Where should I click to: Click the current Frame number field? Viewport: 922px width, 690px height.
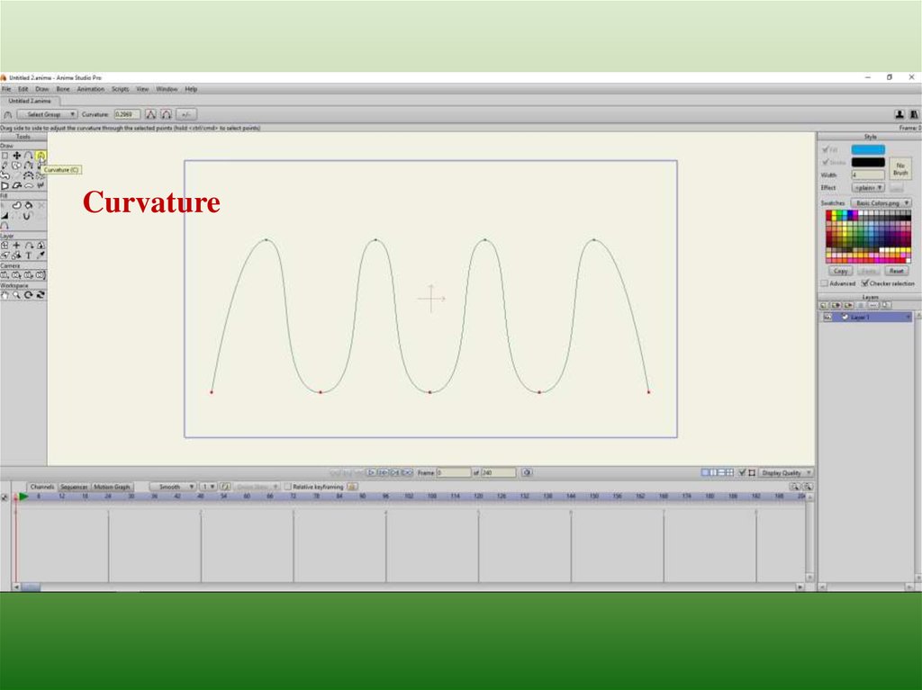(x=454, y=472)
